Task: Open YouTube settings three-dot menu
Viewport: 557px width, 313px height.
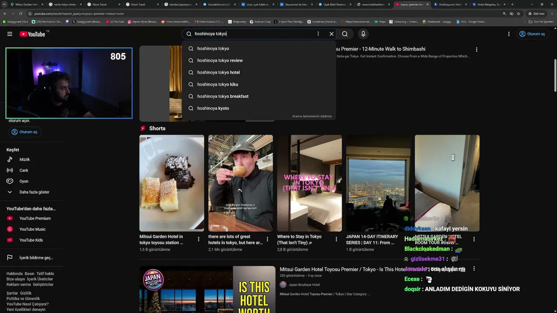Action: click(509, 34)
